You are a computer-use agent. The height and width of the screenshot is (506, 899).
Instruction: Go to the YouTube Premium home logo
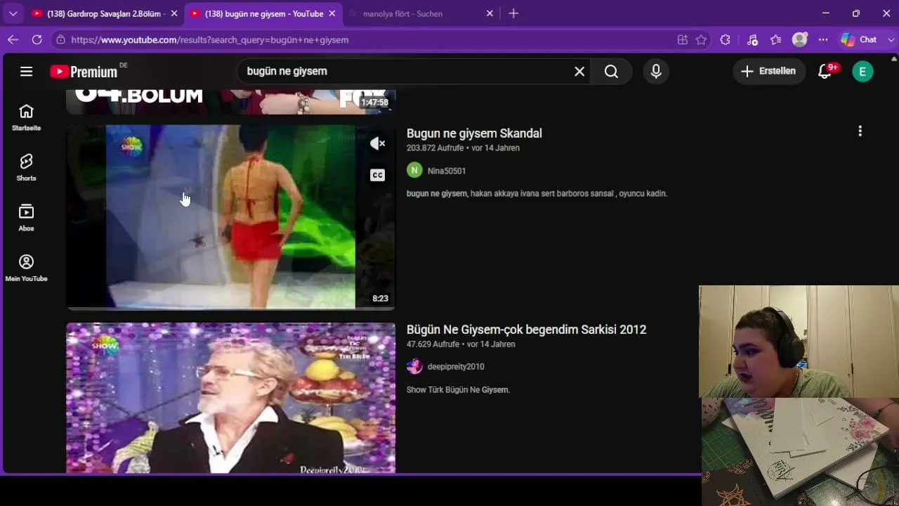pos(84,71)
